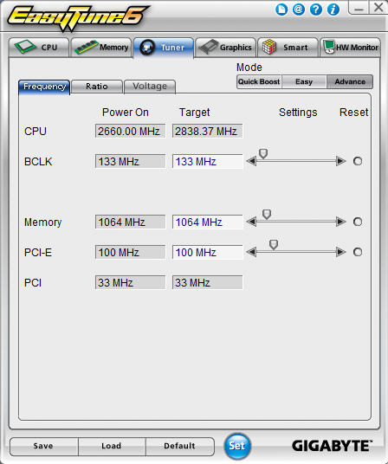Open the Smart tab
388x464 pixels.
tap(288, 48)
